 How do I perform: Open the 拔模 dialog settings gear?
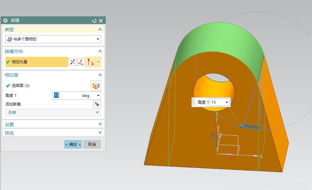click(x=5, y=21)
